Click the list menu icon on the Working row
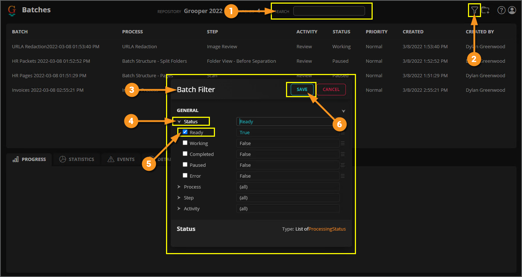 pos(343,143)
